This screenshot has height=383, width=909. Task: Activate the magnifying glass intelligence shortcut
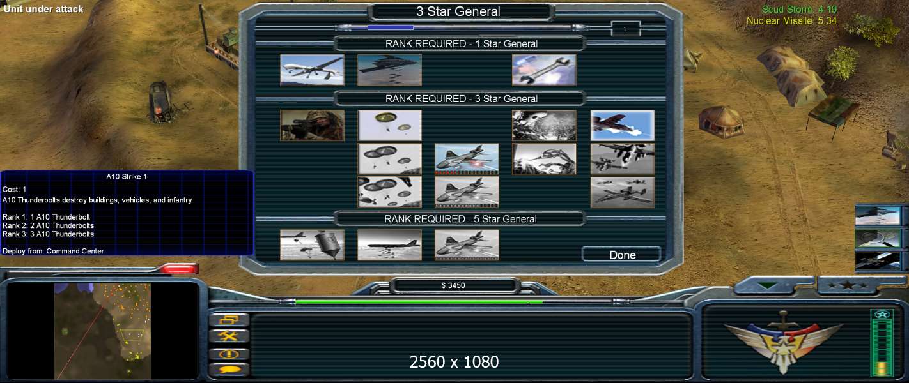pyautogui.click(x=878, y=238)
